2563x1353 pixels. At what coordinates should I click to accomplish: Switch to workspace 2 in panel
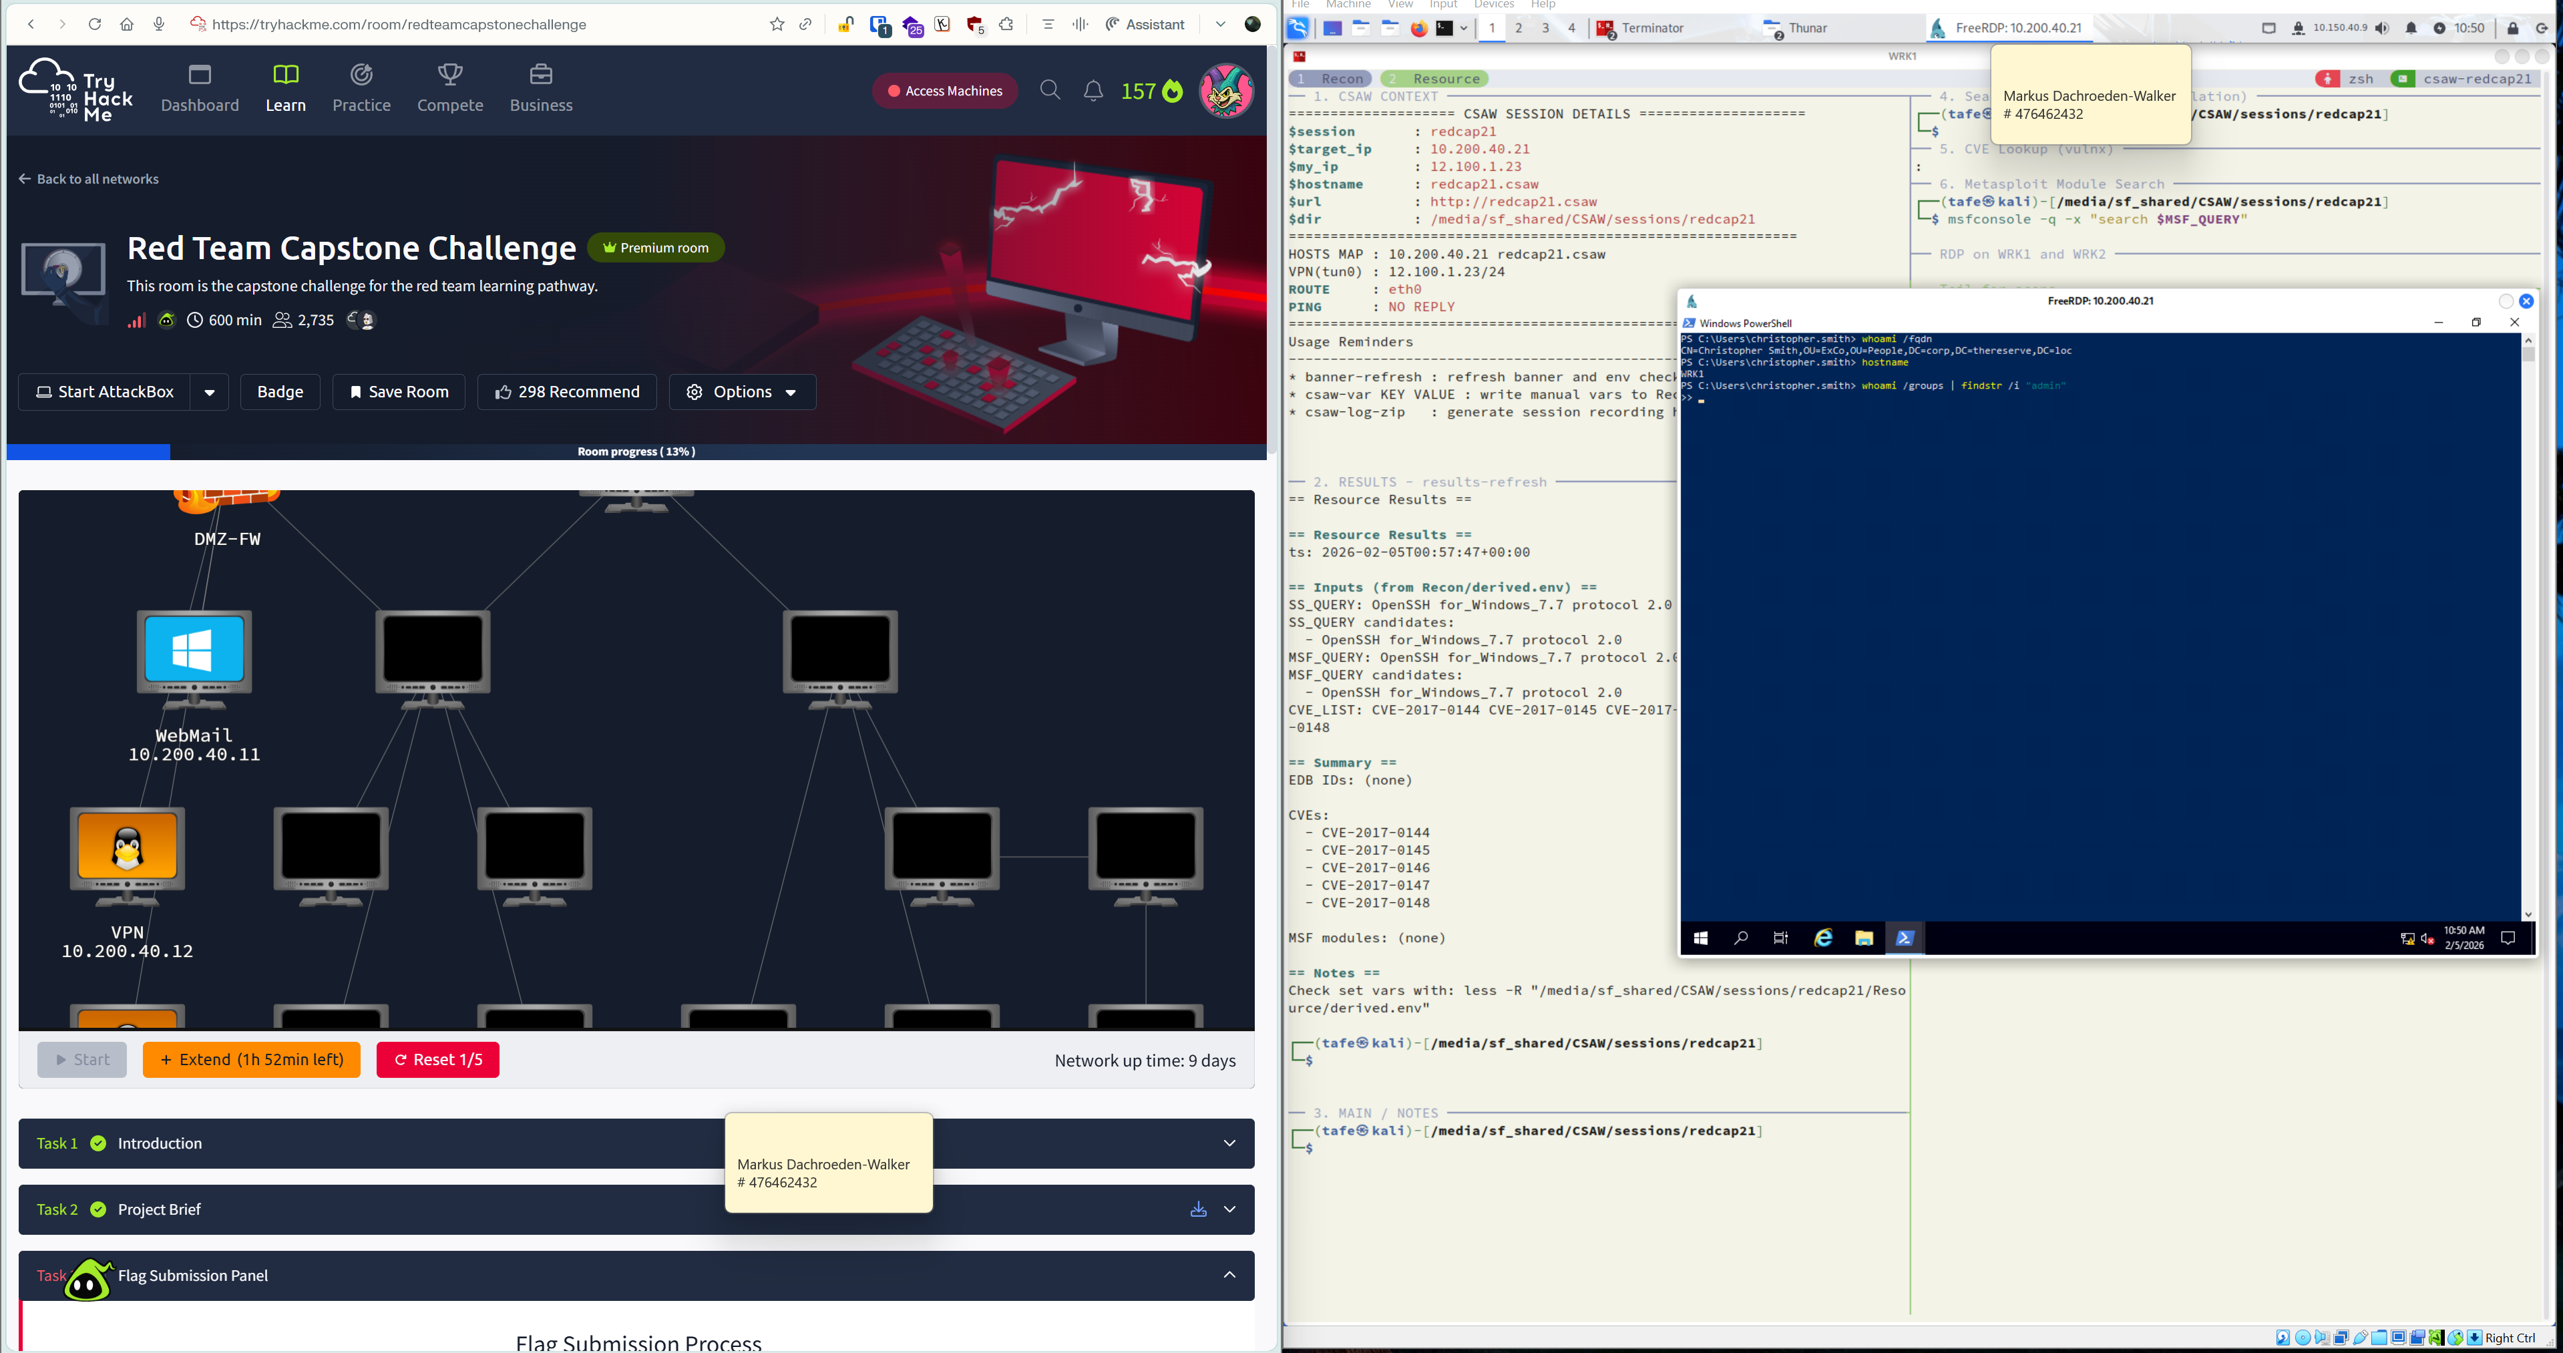coord(1519,28)
